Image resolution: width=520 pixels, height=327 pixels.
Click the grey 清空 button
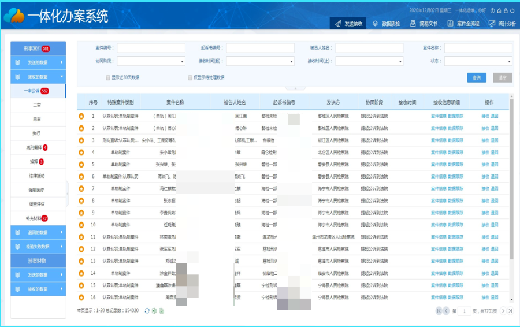click(503, 78)
